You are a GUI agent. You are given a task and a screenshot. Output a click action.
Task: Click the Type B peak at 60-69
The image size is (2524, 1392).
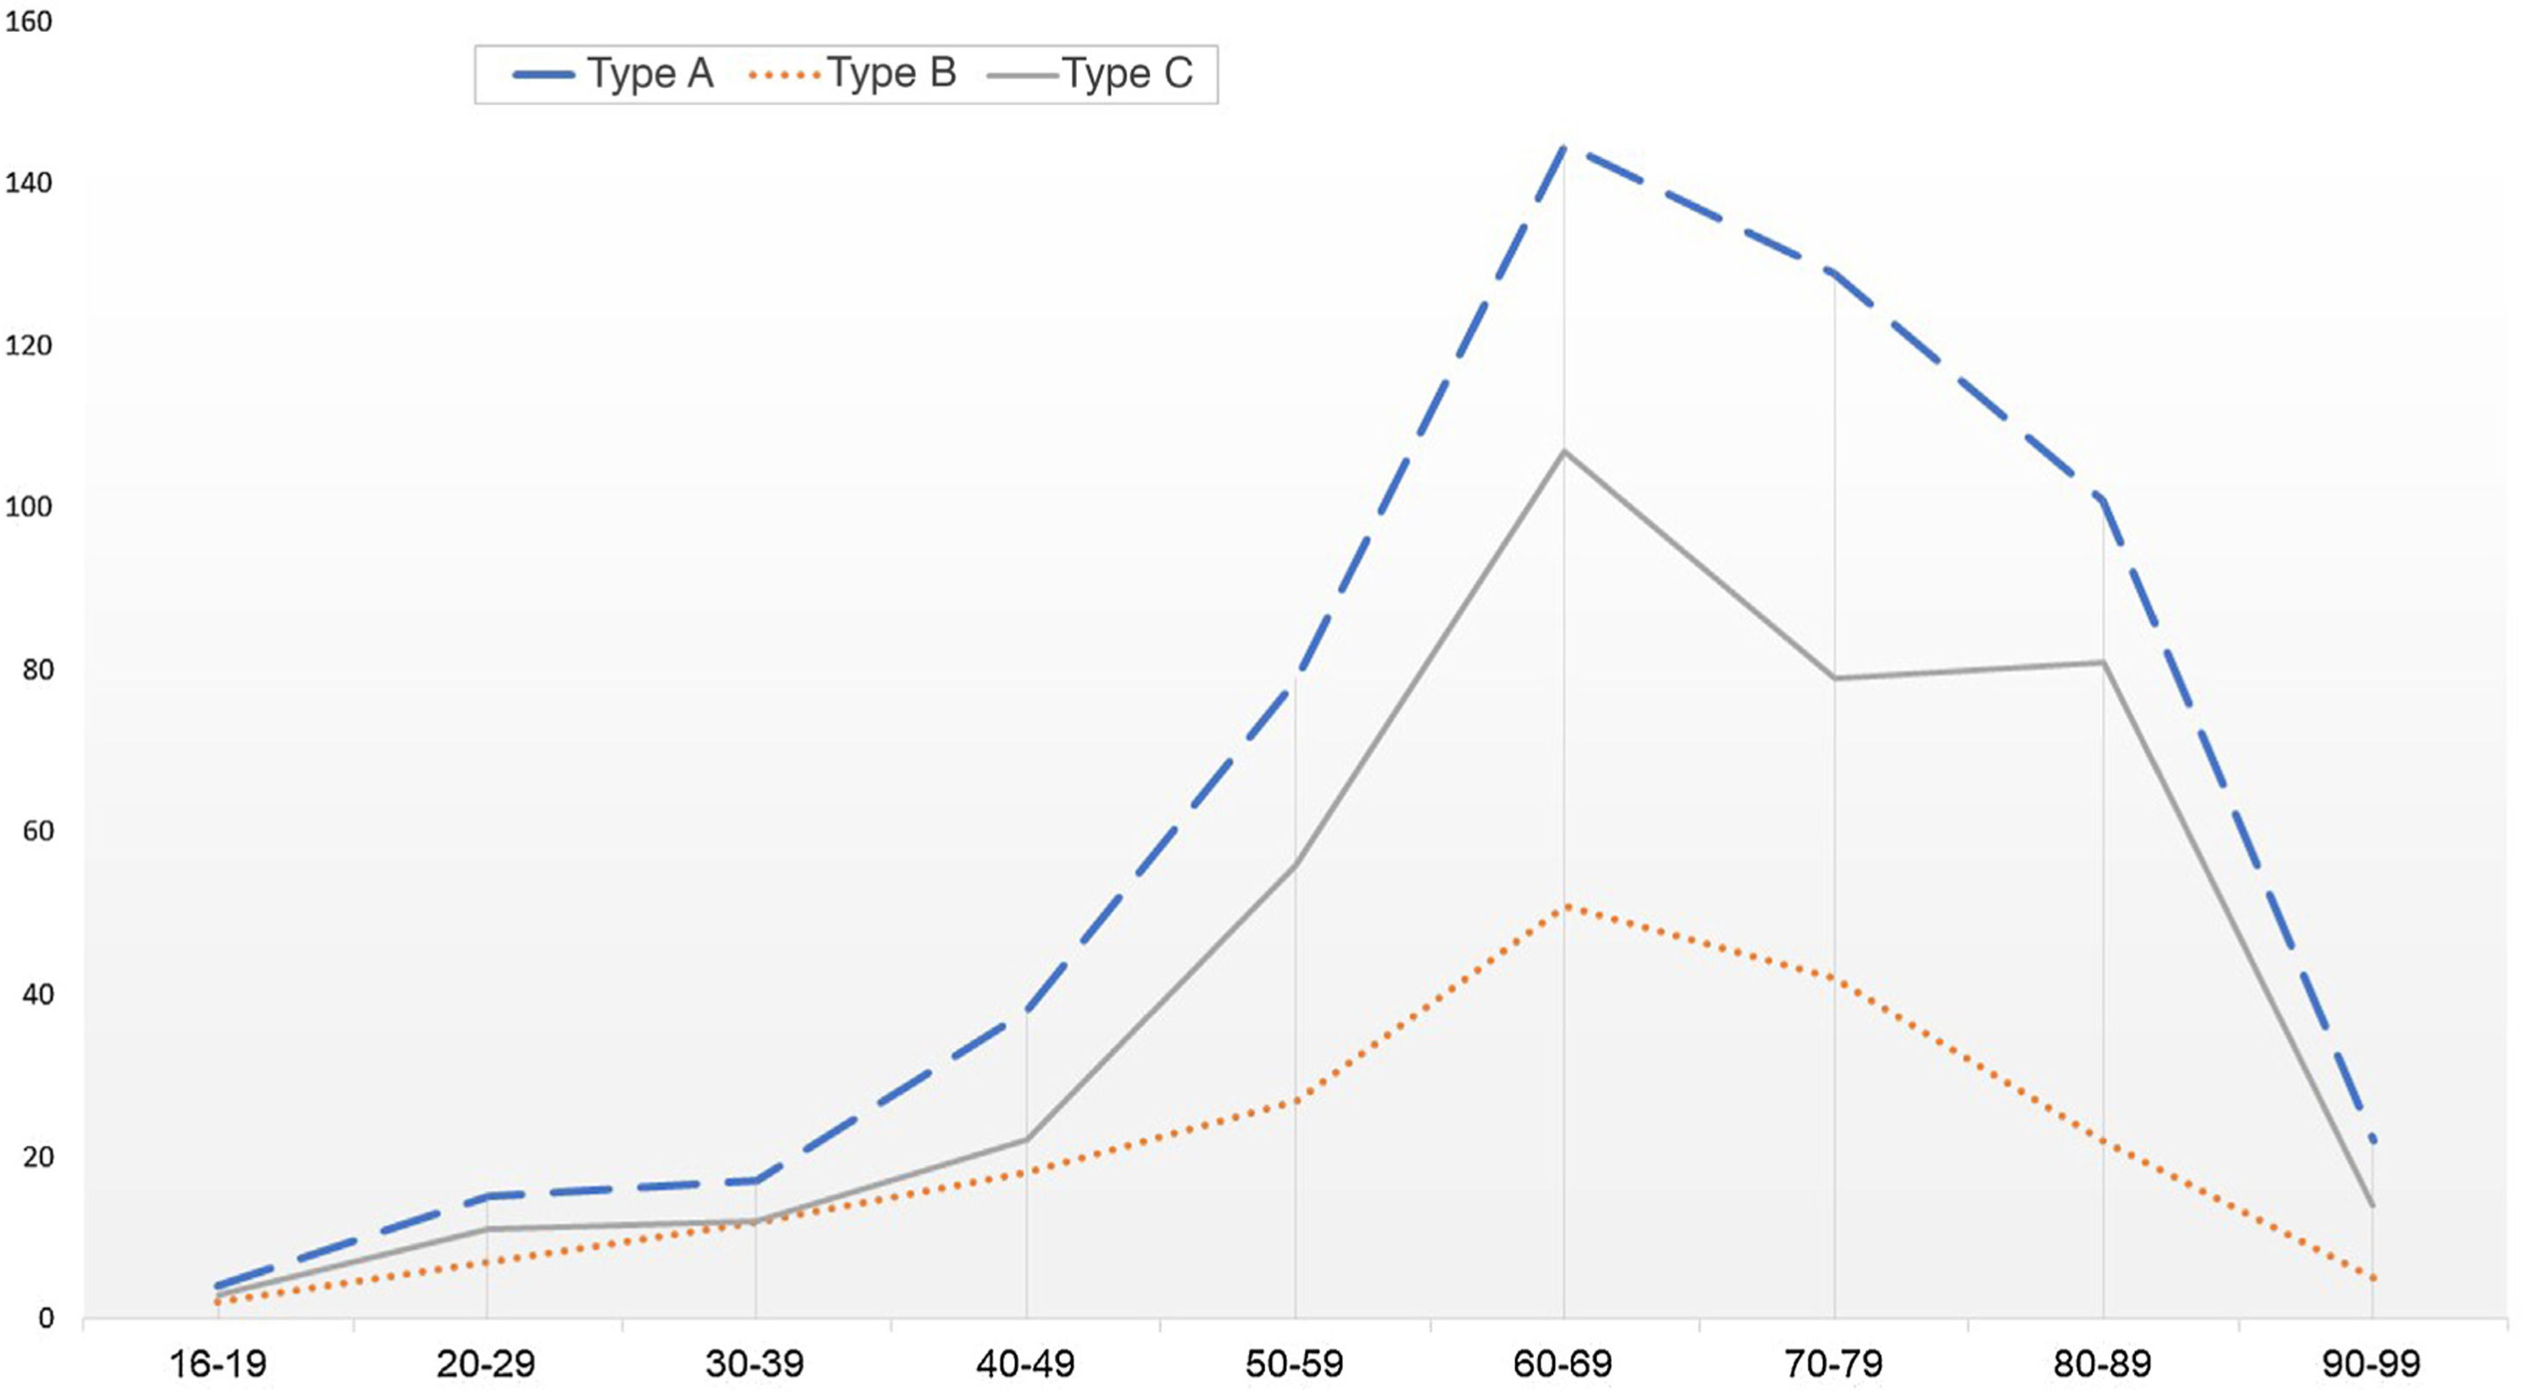click(x=1565, y=907)
